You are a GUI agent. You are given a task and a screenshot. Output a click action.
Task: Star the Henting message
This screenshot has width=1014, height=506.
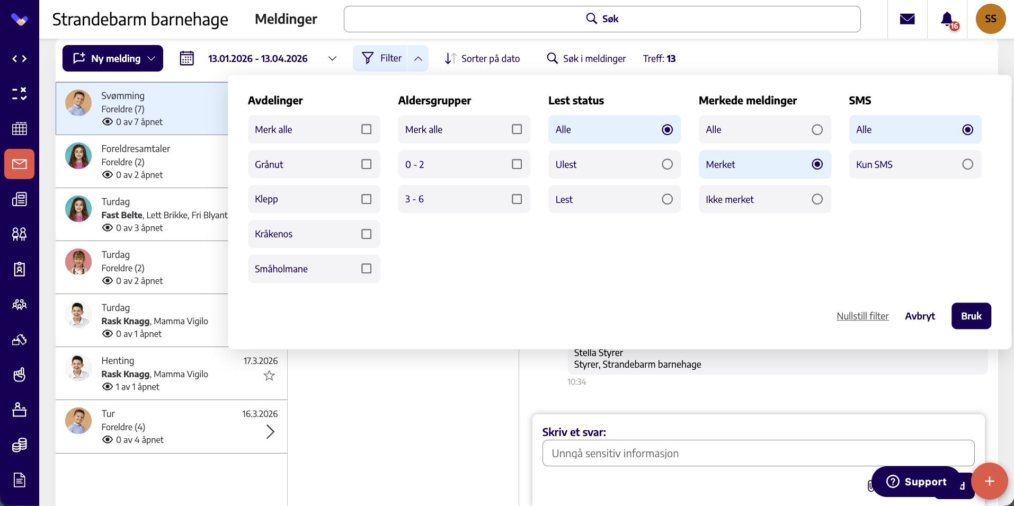click(x=269, y=376)
